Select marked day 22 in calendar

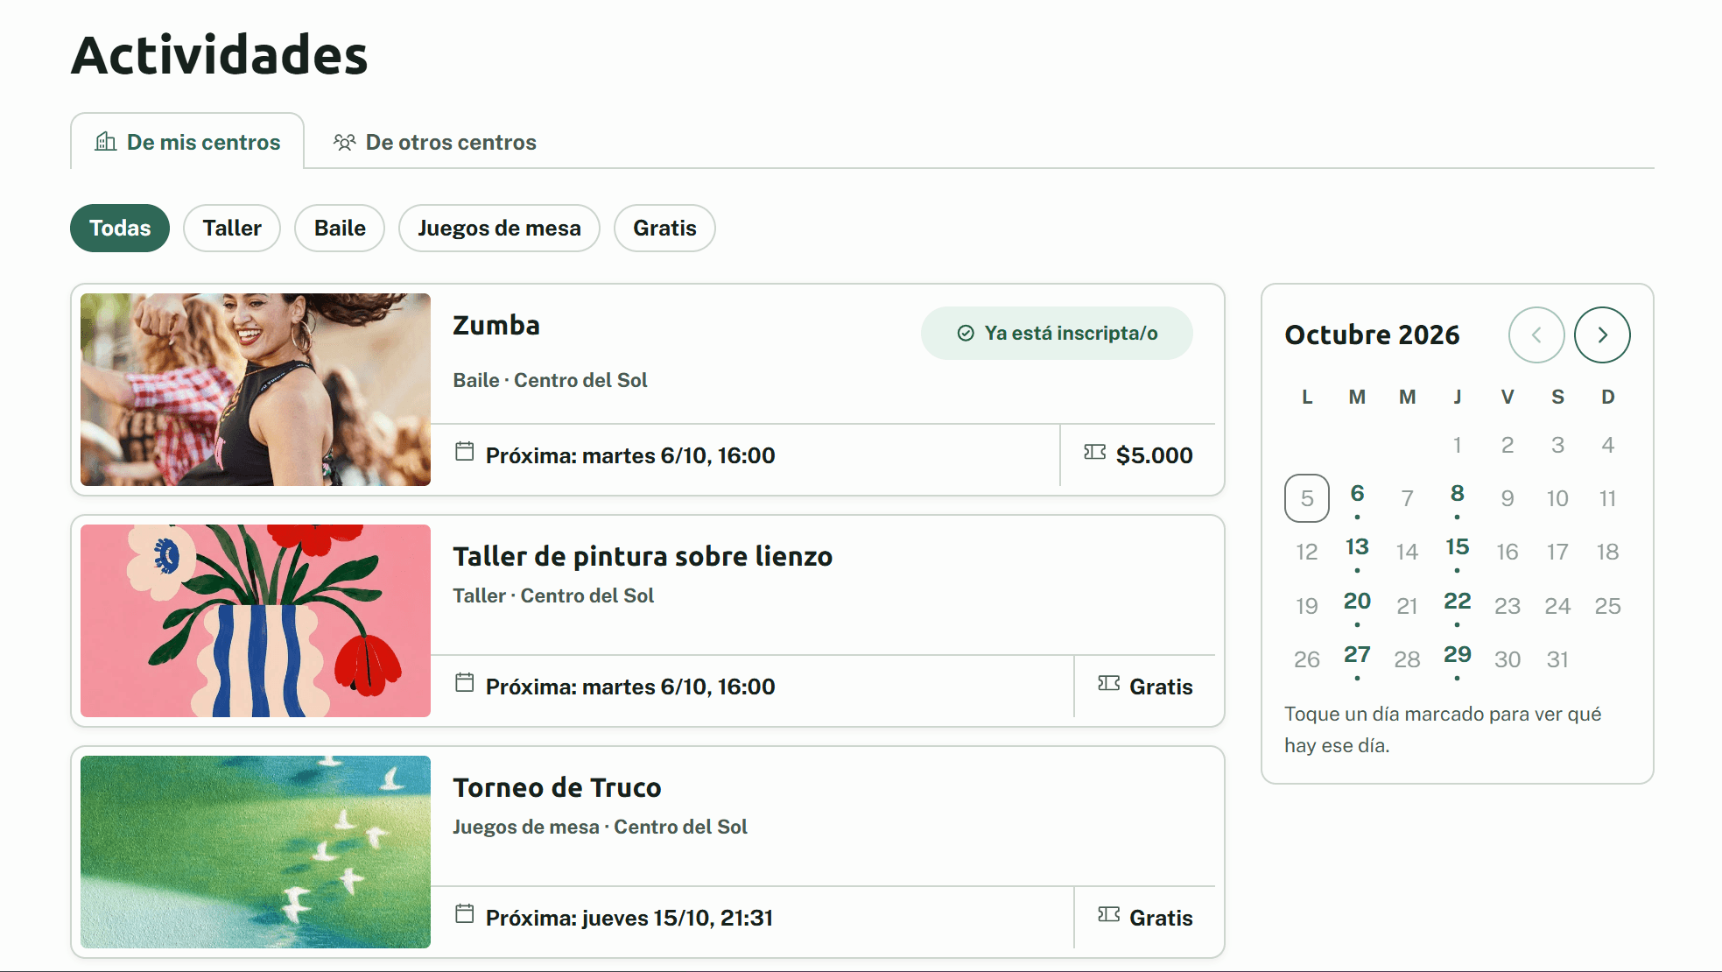(1458, 605)
